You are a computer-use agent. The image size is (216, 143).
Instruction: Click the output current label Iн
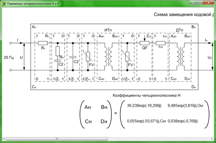tap(206, 40)
